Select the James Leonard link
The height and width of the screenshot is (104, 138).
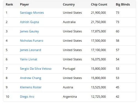pyautogui.click(x=30, y=50)
